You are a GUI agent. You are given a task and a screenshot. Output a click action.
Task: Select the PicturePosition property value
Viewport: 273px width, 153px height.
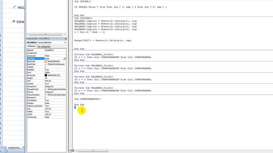[x=55, y=95]
